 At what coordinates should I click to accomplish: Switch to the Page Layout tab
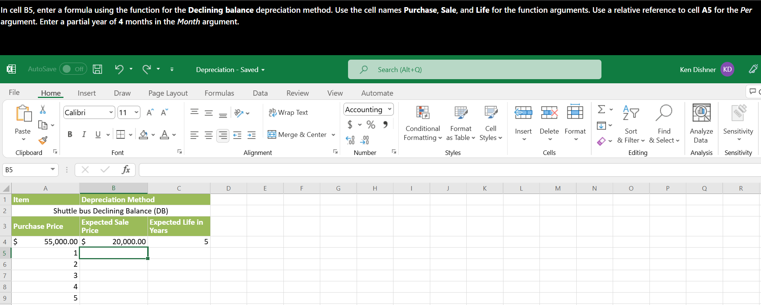click(168, 93)
